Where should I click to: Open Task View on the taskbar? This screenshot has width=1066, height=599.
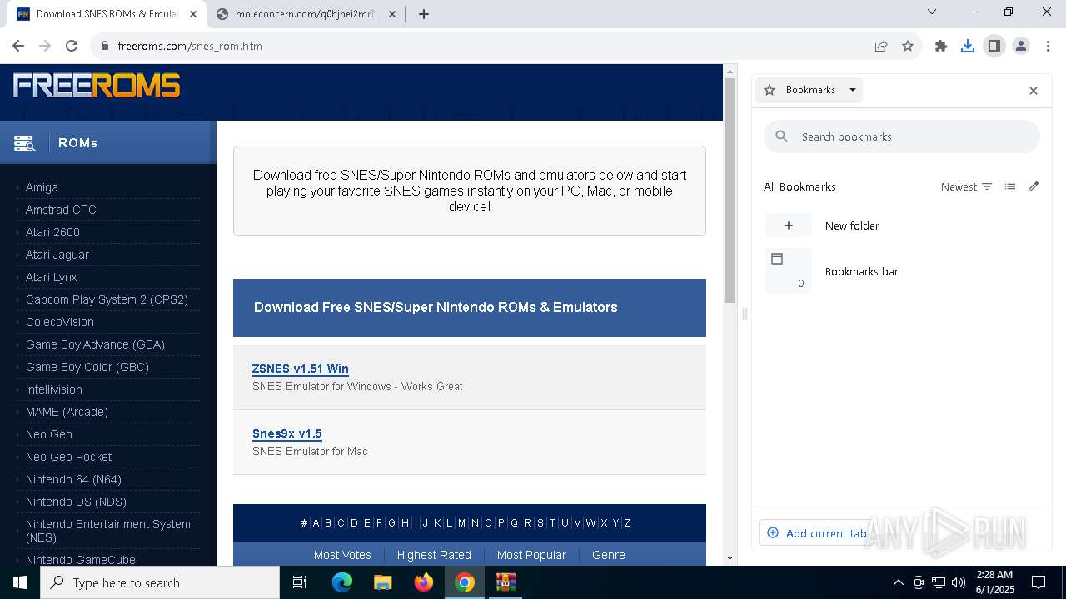click(x=300, y=582)
